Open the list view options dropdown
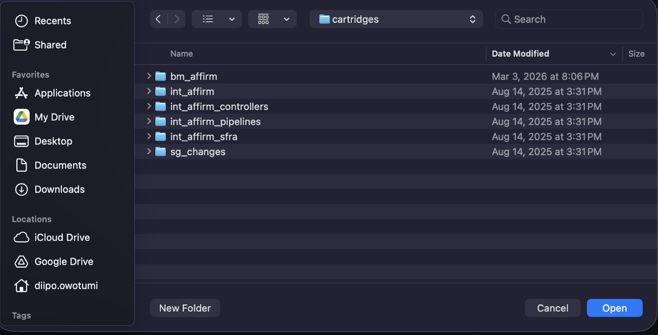The width and height of the screenshot is (658, 335). click(216, 19)
